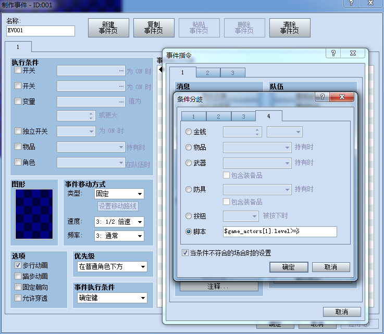This screenshot has width=384, height=334.
Task: Click help icon in 事件指令 window
Action: tap(333, 53)
